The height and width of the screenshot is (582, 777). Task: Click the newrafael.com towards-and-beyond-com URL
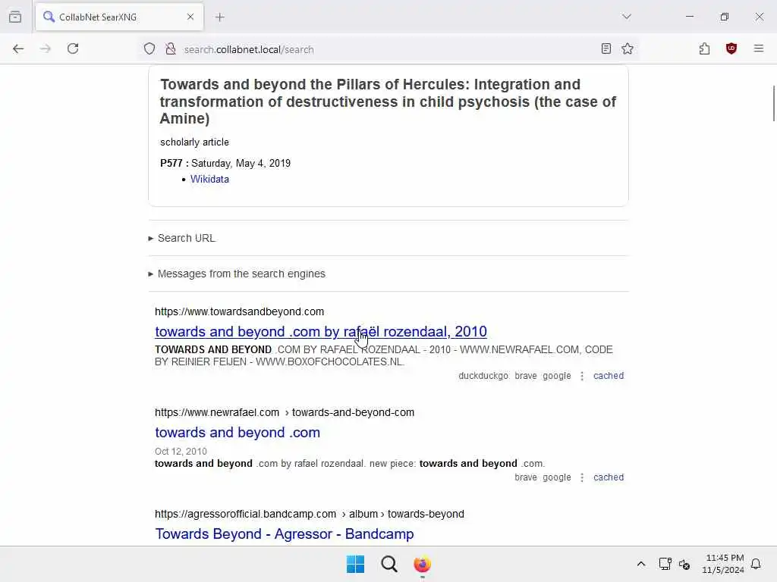pos(285,413)
